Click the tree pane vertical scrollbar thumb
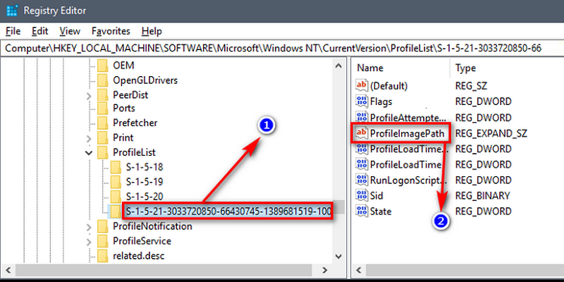Viewport: 564px width, 282px height. (x=338, y=207)
